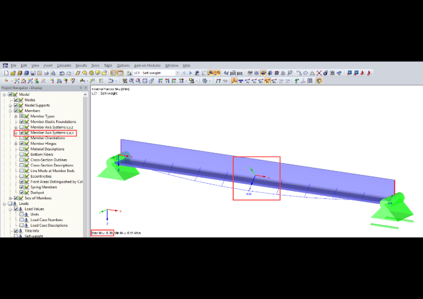Click the first red PDF export icon
This screenshot has width=423, height=299.
tap(362, 73)
